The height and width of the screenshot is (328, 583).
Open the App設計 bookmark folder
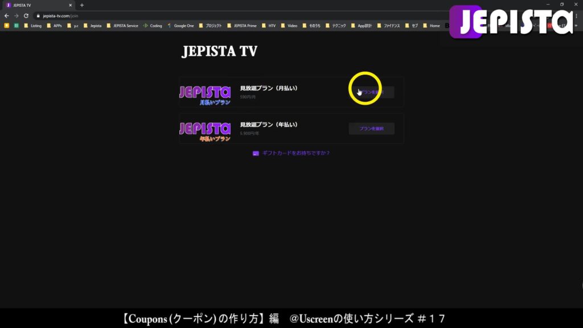362,26
